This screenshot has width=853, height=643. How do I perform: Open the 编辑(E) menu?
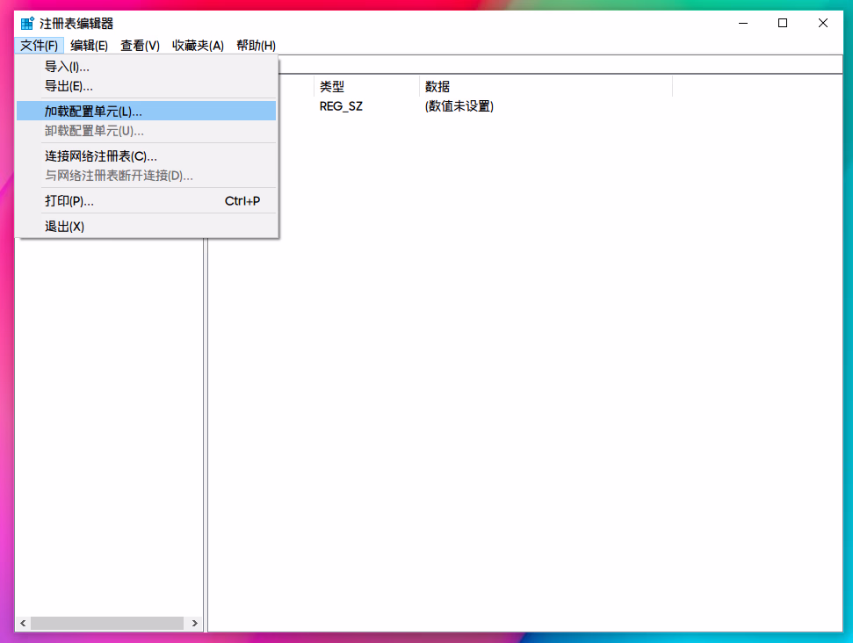[x=89, y=46]
